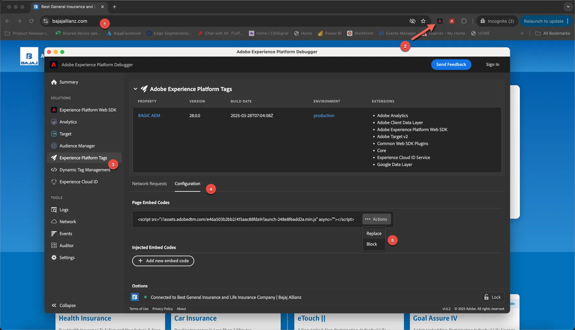Viewport: 575px width, 330px height.
Task: Switch to the Network Requests tab
Action: [149, 184]
